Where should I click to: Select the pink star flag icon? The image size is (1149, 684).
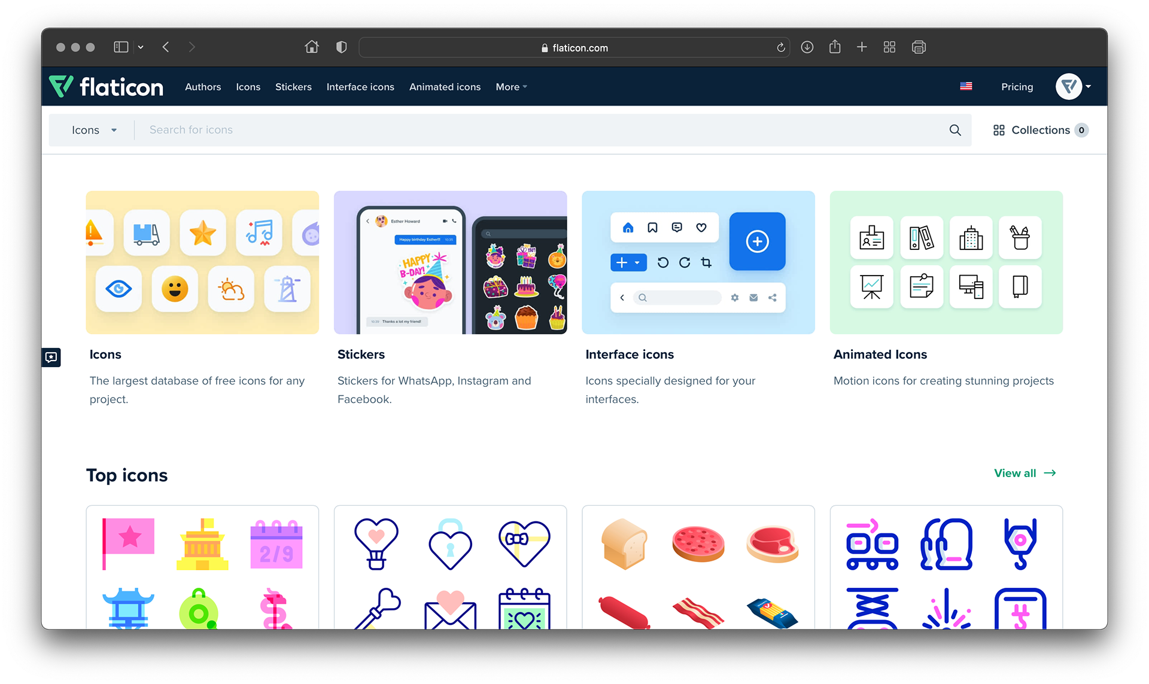point(128,543)
